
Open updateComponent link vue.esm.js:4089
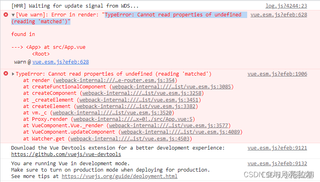180,132
